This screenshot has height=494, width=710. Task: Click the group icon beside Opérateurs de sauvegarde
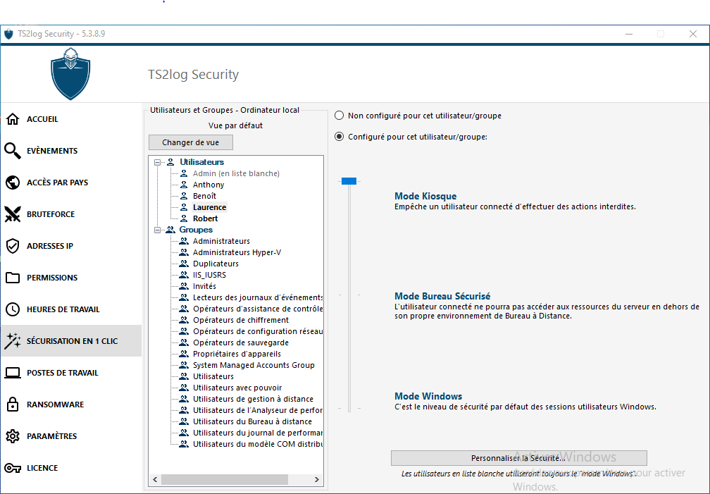(x=184, y=342)
